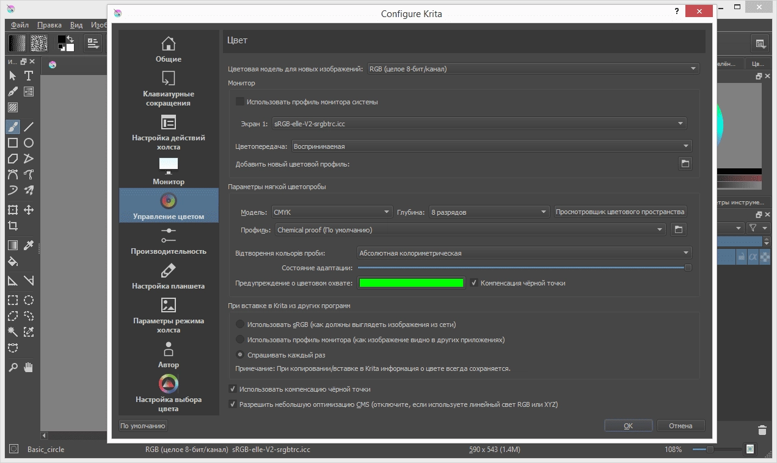
Task: Select the Bezier Curve tool
Action: click(x=12, y=174)
